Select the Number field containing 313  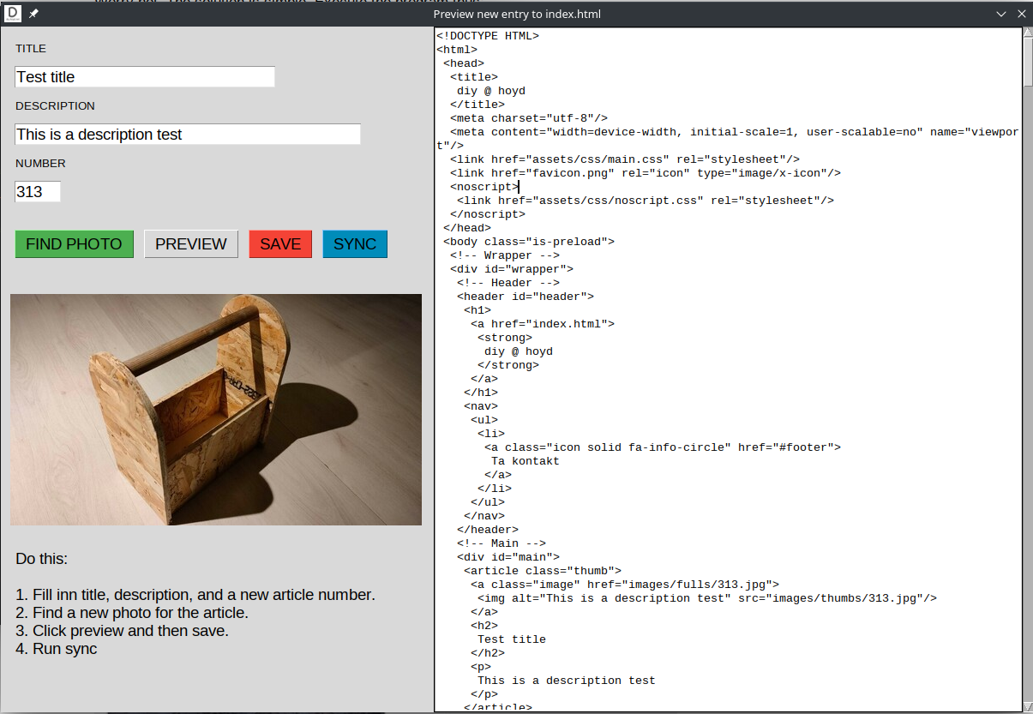(38, 192)
